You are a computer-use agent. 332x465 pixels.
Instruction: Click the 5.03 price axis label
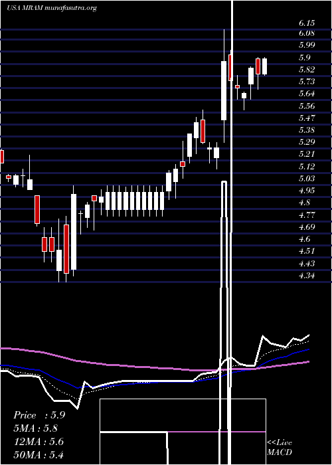(x=307, y=178)
